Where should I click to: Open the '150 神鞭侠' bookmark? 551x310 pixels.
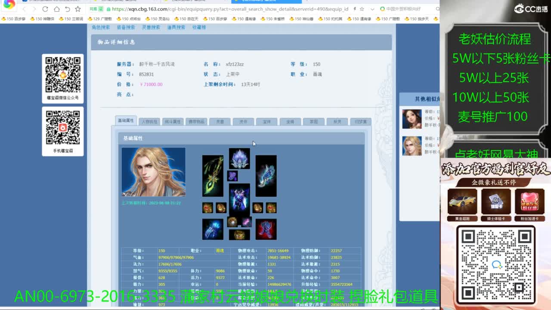[x=42, y=19]
